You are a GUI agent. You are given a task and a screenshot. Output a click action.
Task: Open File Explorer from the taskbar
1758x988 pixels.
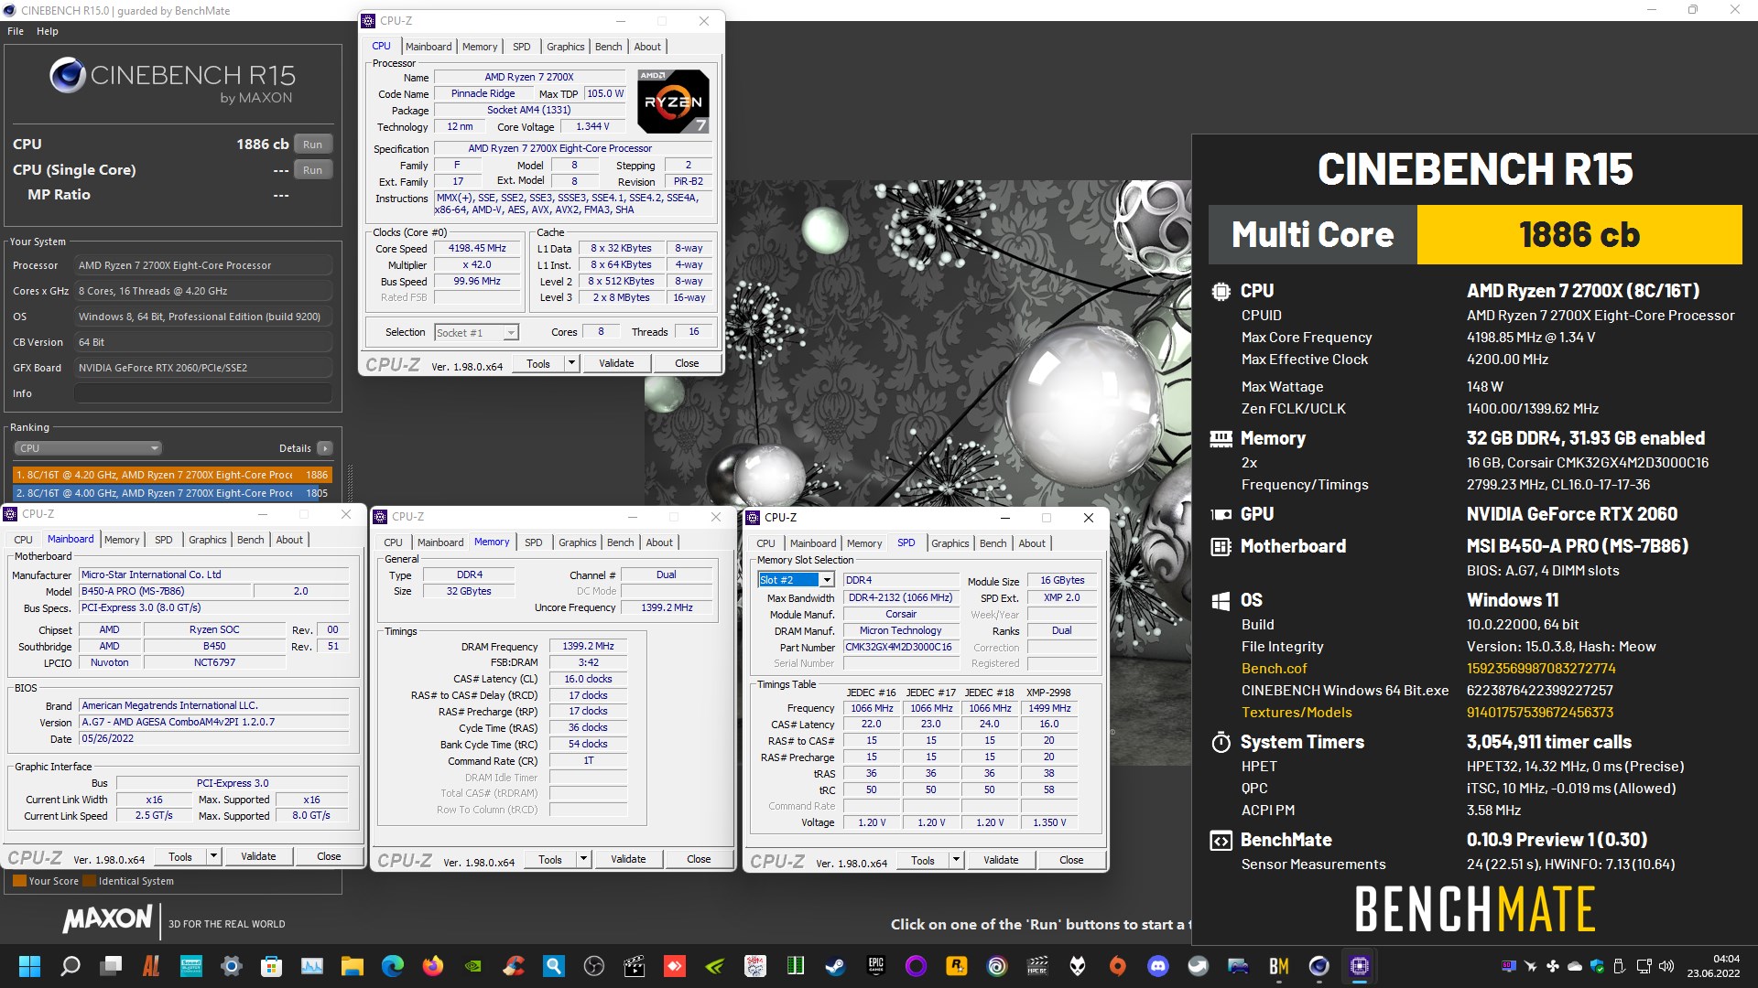(x=352, y=966)
